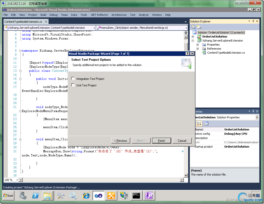
Task: Launch Internet Explorer from the taskbar
Action: [86, 195]
